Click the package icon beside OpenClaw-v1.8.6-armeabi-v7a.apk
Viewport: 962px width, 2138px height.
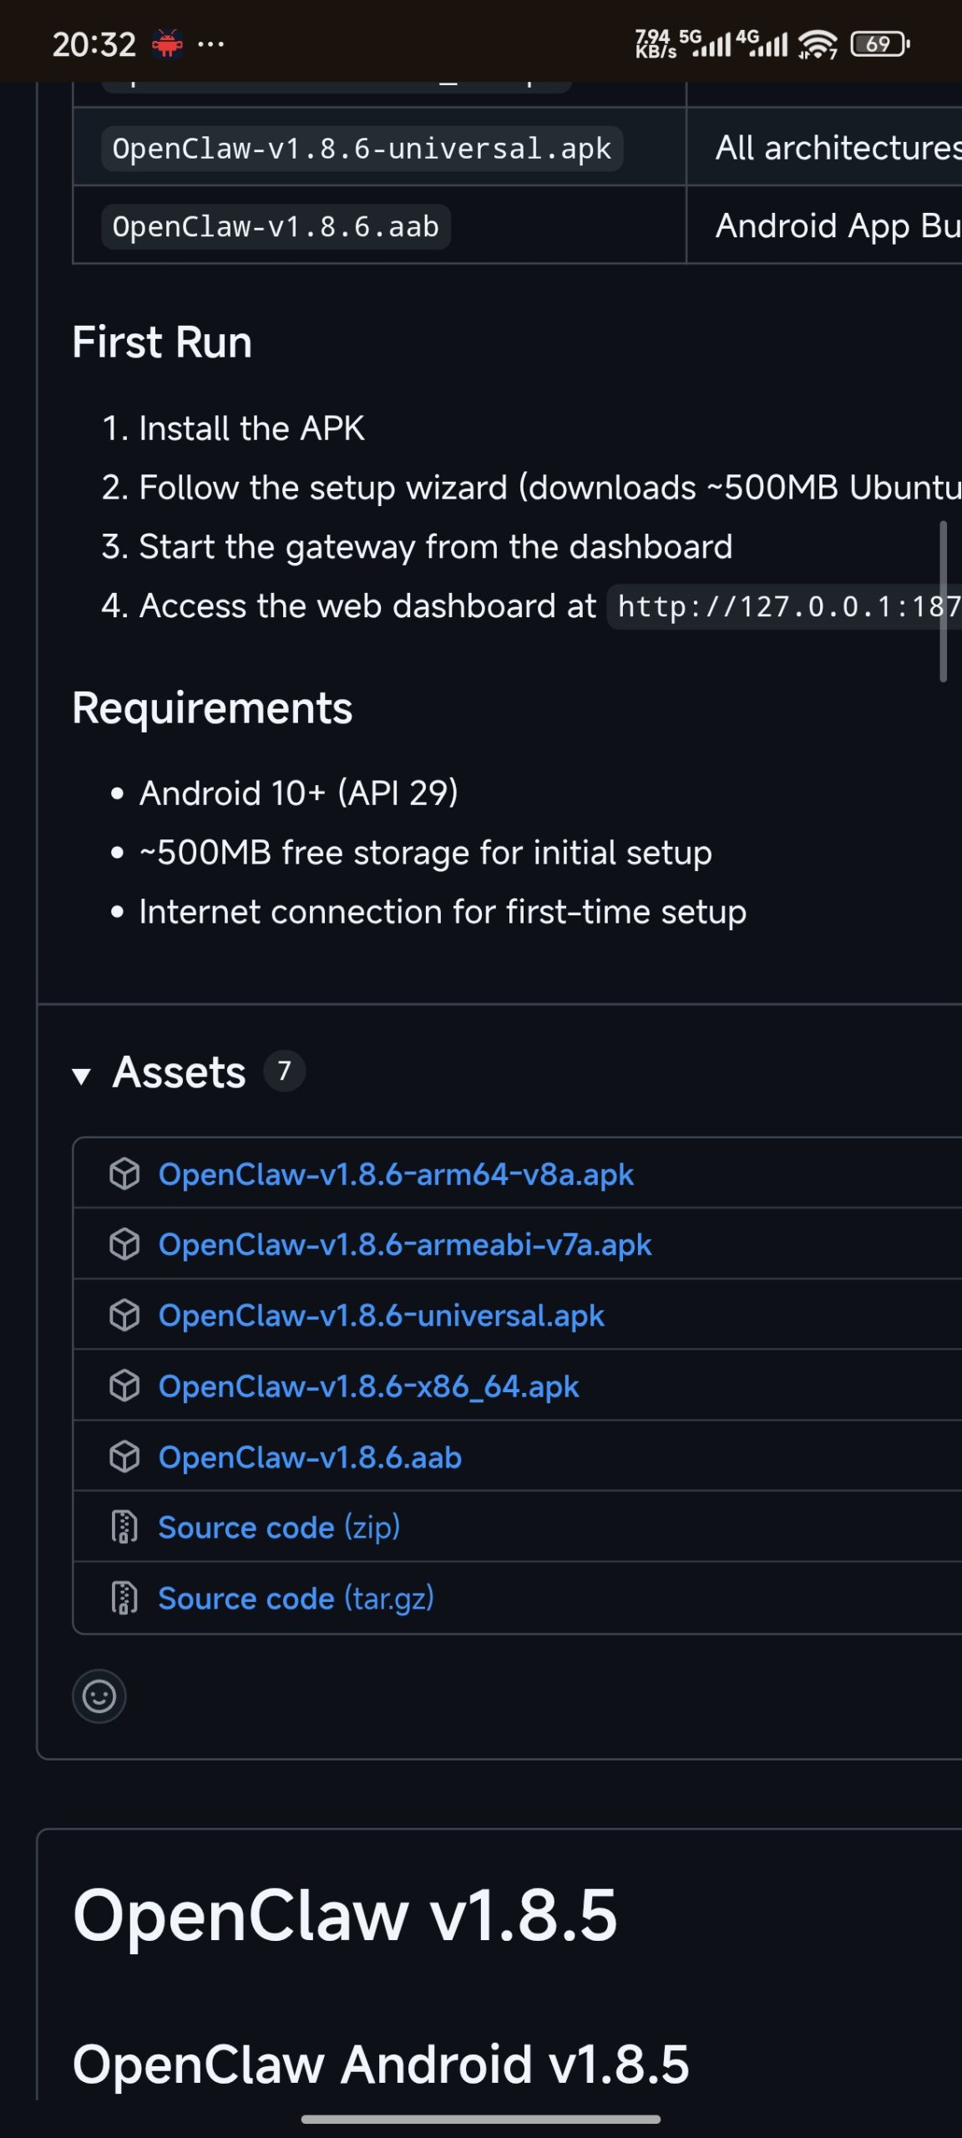pyautogui.click(x=124, y=1244)
